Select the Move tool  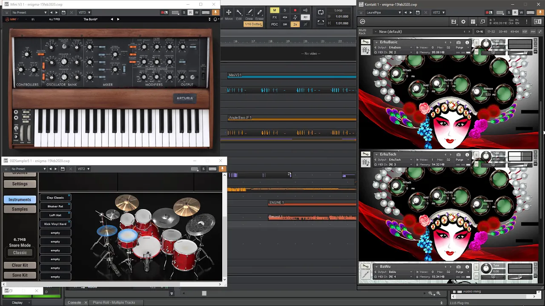click(x=229, y=14)
